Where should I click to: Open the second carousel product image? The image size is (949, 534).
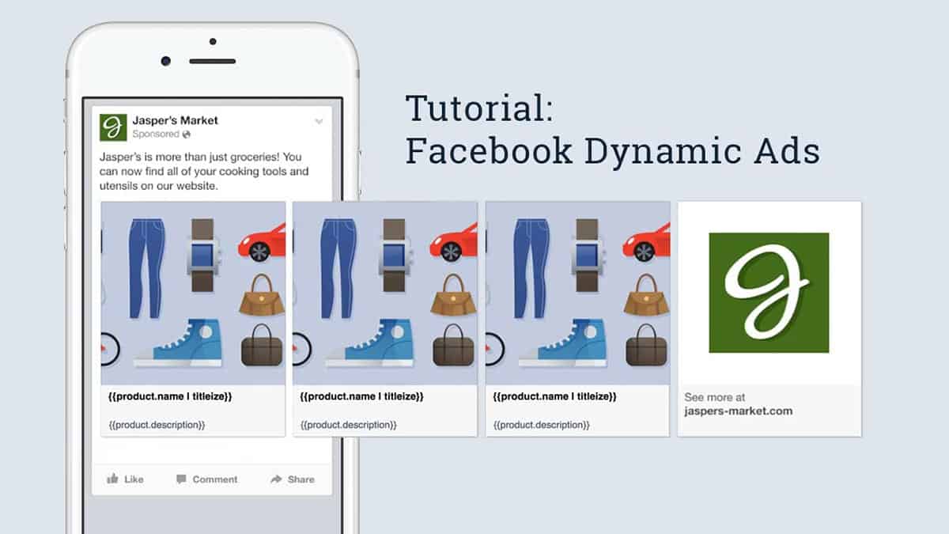[x=385, y=294]
